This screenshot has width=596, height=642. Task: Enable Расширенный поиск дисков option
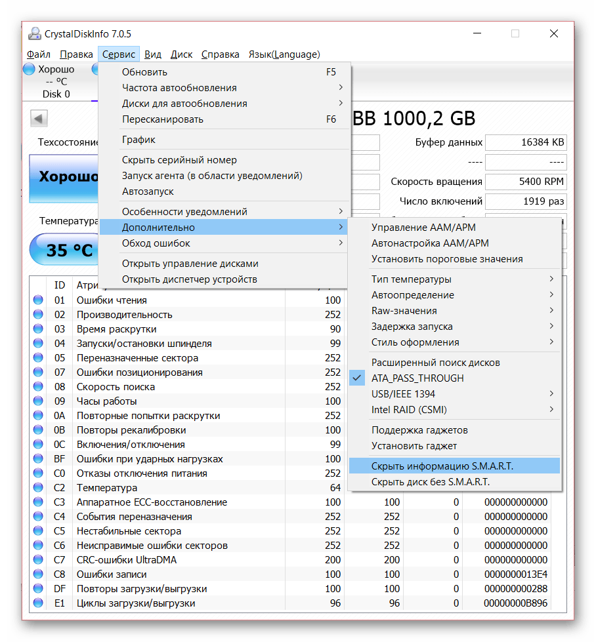tap(435, 363)
